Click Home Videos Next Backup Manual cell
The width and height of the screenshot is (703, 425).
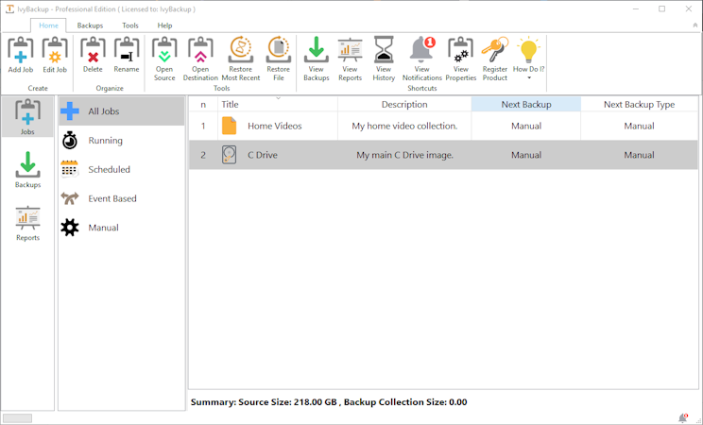tap(526, 126)
